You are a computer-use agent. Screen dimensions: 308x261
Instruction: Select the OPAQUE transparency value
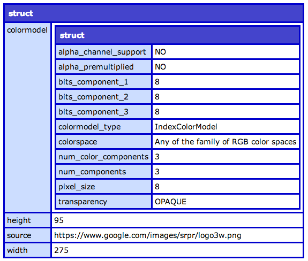(x=170, y=202)
